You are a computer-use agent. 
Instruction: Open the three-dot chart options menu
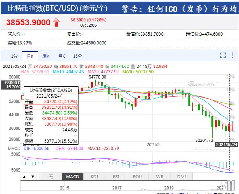click(232, 55)
